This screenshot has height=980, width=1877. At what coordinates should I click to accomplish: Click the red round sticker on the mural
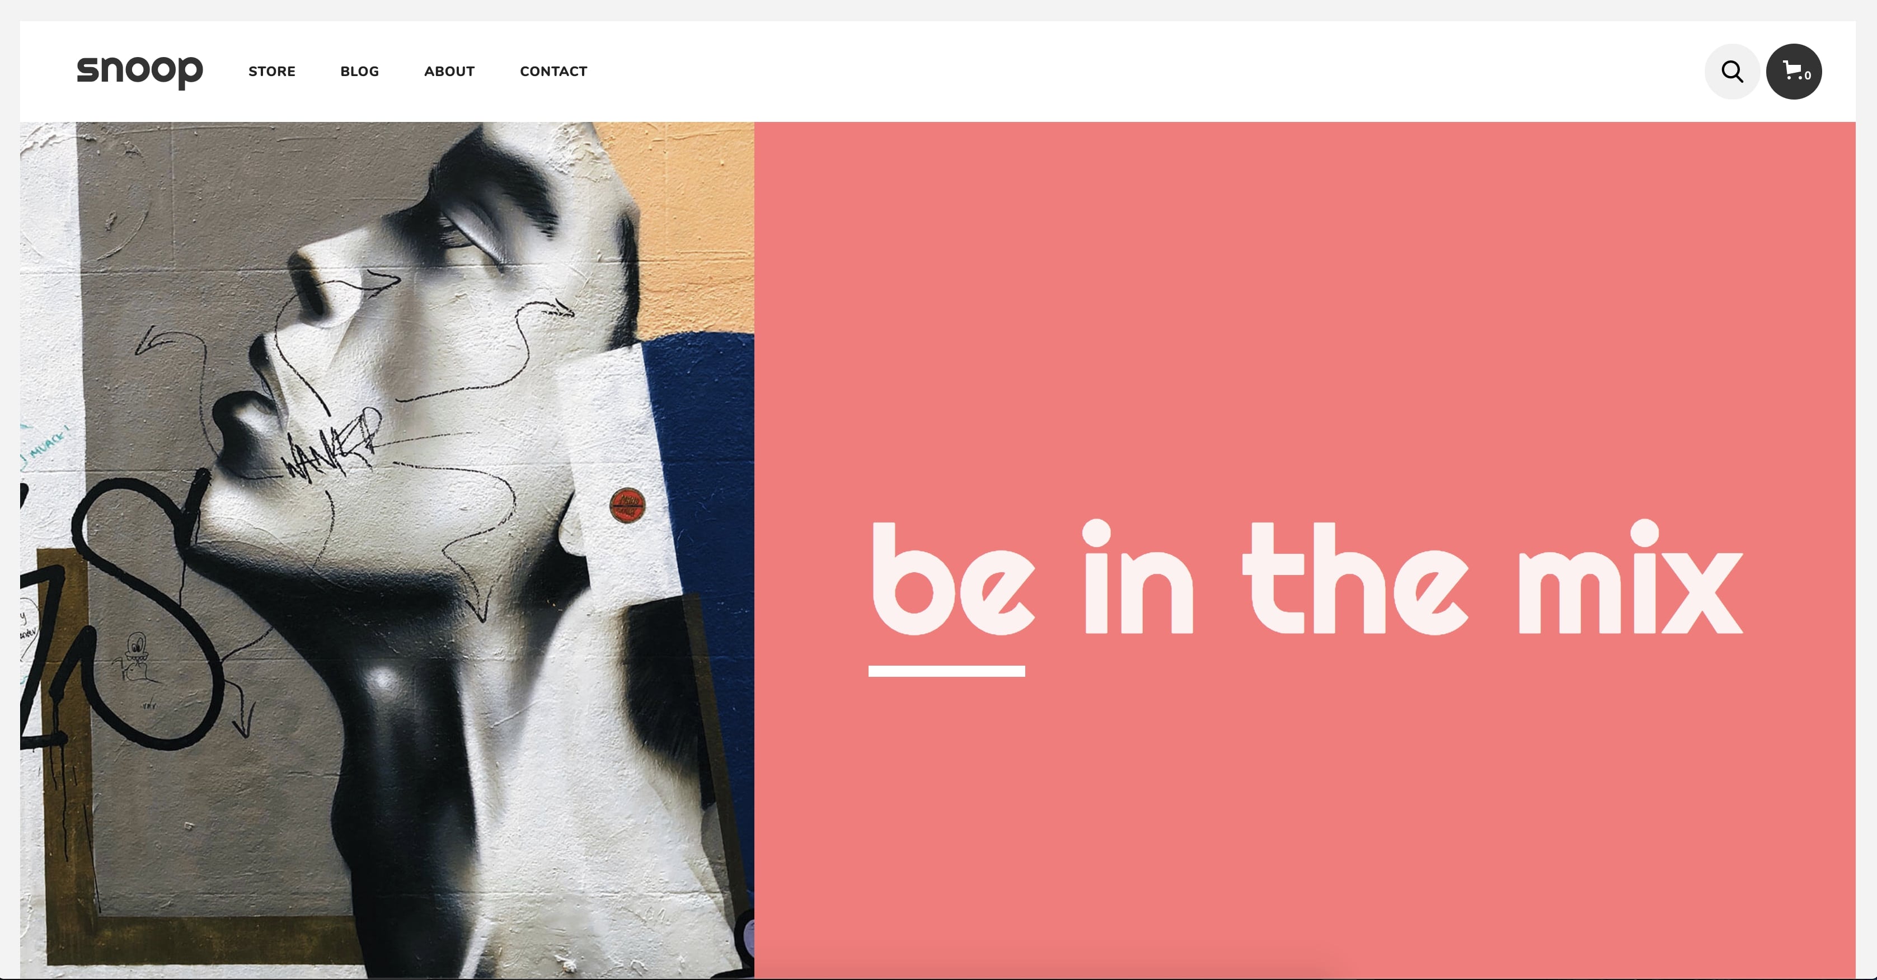pos(627,505)
